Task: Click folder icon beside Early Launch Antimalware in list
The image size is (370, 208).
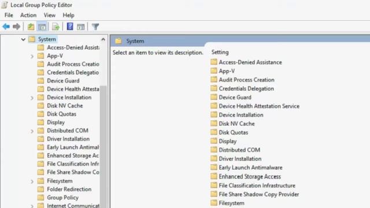Action: point(214,168)
